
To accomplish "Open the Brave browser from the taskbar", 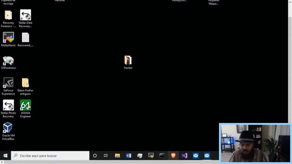I will pyautogui.click(x=173, y=156).
